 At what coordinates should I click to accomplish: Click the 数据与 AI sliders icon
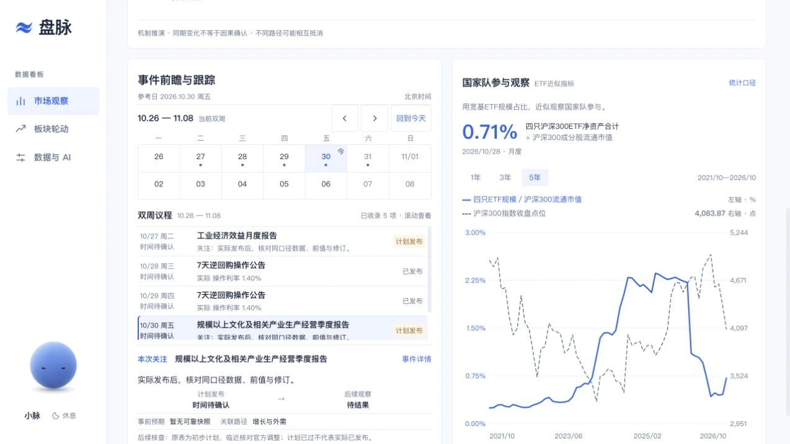click(20, 157)
